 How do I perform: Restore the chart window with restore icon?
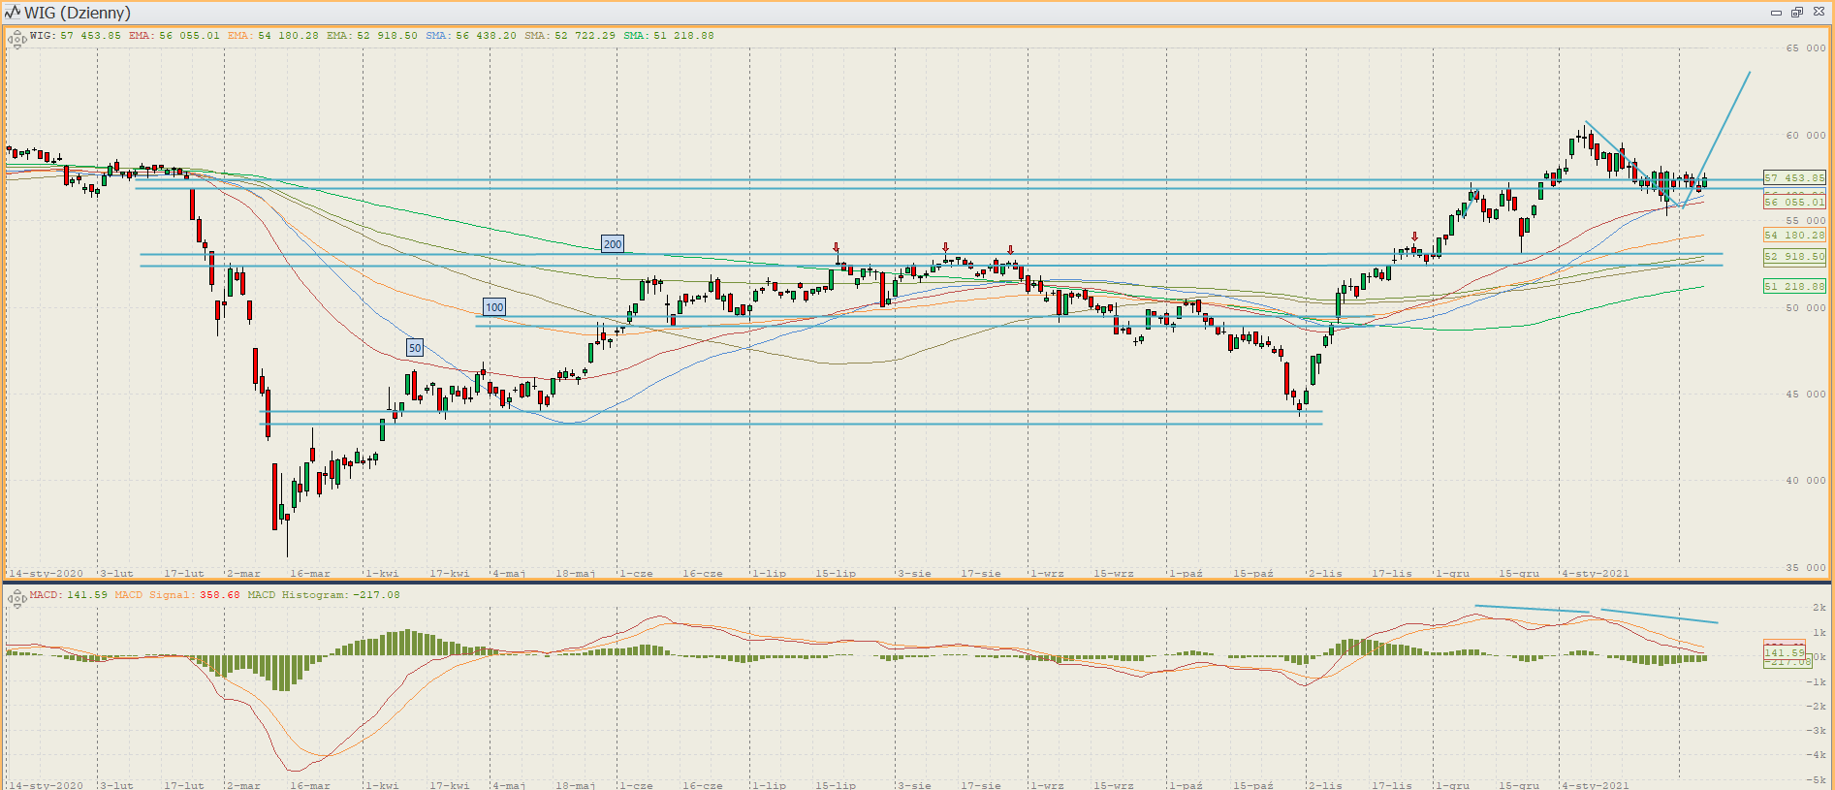coord(1796,13)
